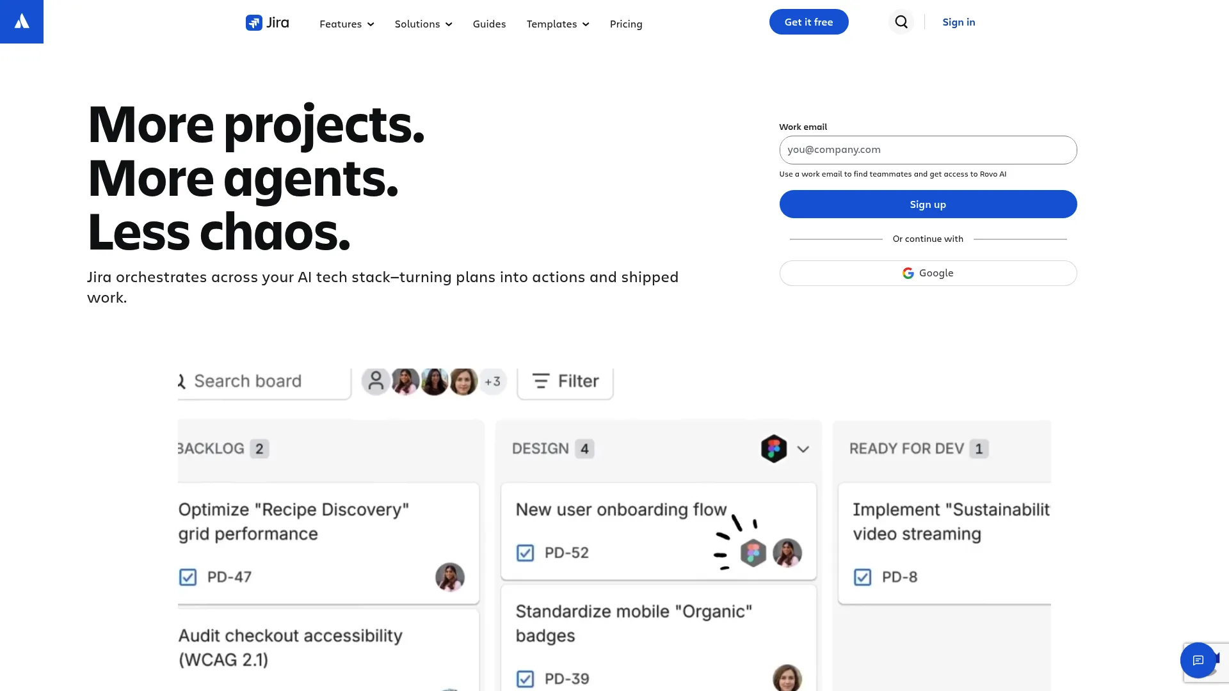Image resolution: width=1229 pixels, height=691 pixels.
Task: Focus the Work email input field
Action: click(x=928, y=150)
